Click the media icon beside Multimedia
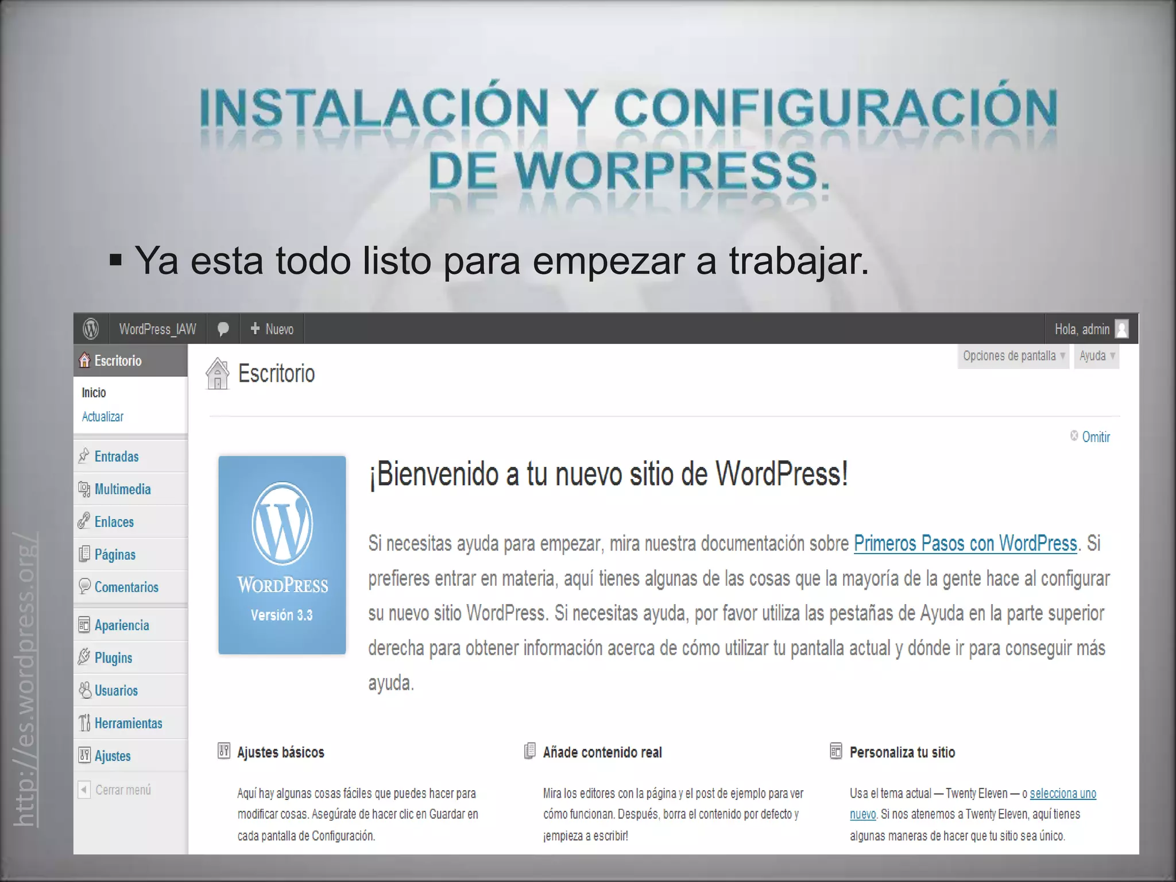The width and height of the screenshot is (1176, 882). tap(84, 489)
